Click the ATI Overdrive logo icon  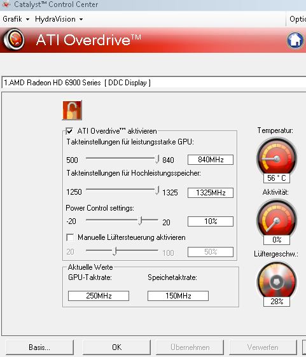pyautogui.click(x=13, y=39)
